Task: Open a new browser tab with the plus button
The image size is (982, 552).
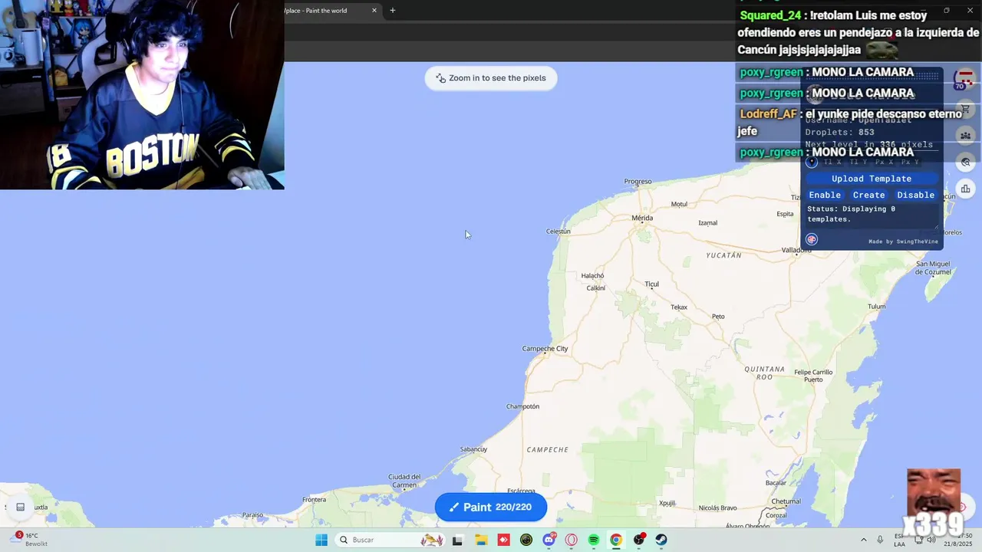Action: 393,11
